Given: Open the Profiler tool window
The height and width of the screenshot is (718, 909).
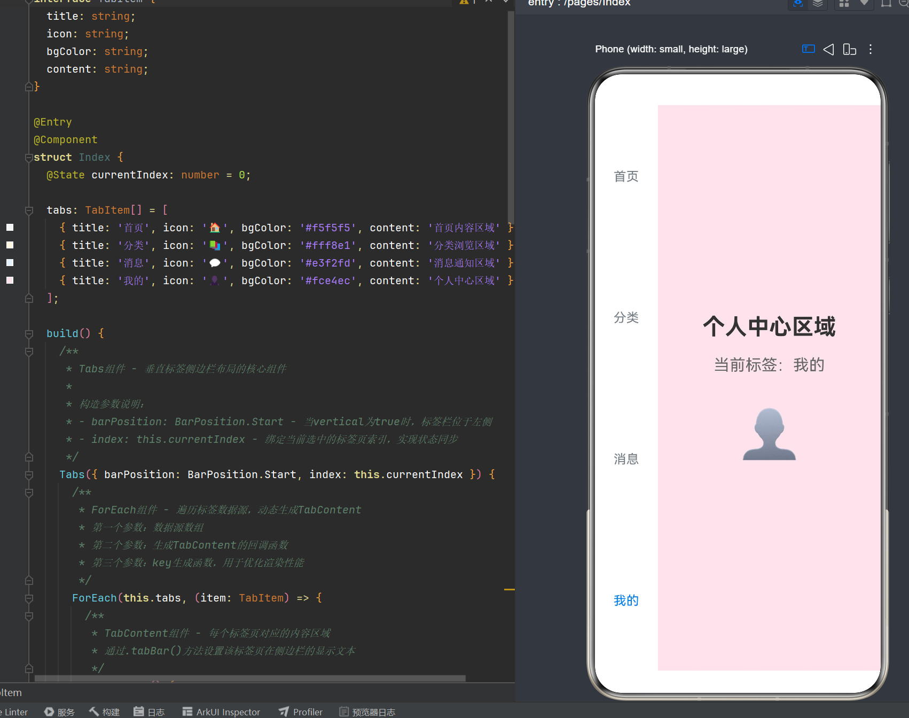Looking at the screenshot, I should (x=301, y=712).
